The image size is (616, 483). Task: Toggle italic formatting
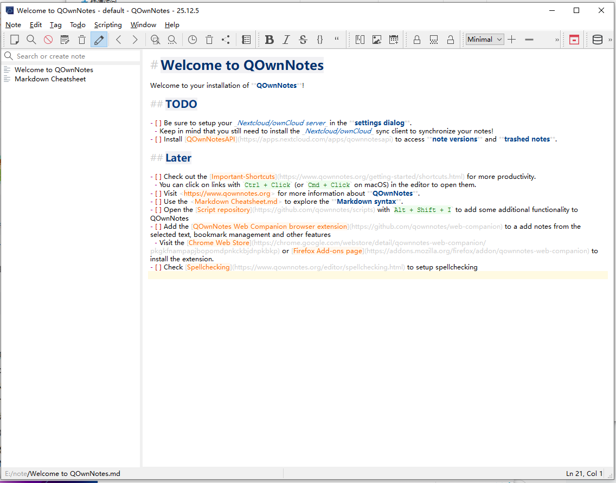tap(286, 40)
